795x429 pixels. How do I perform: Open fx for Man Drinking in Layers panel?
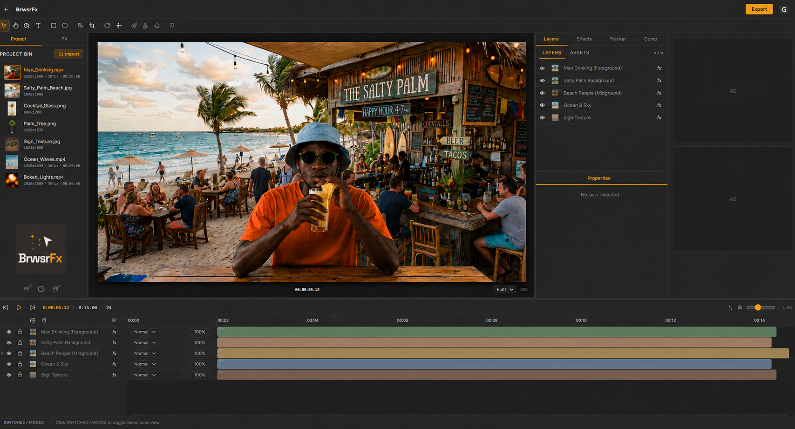(659, 68)
